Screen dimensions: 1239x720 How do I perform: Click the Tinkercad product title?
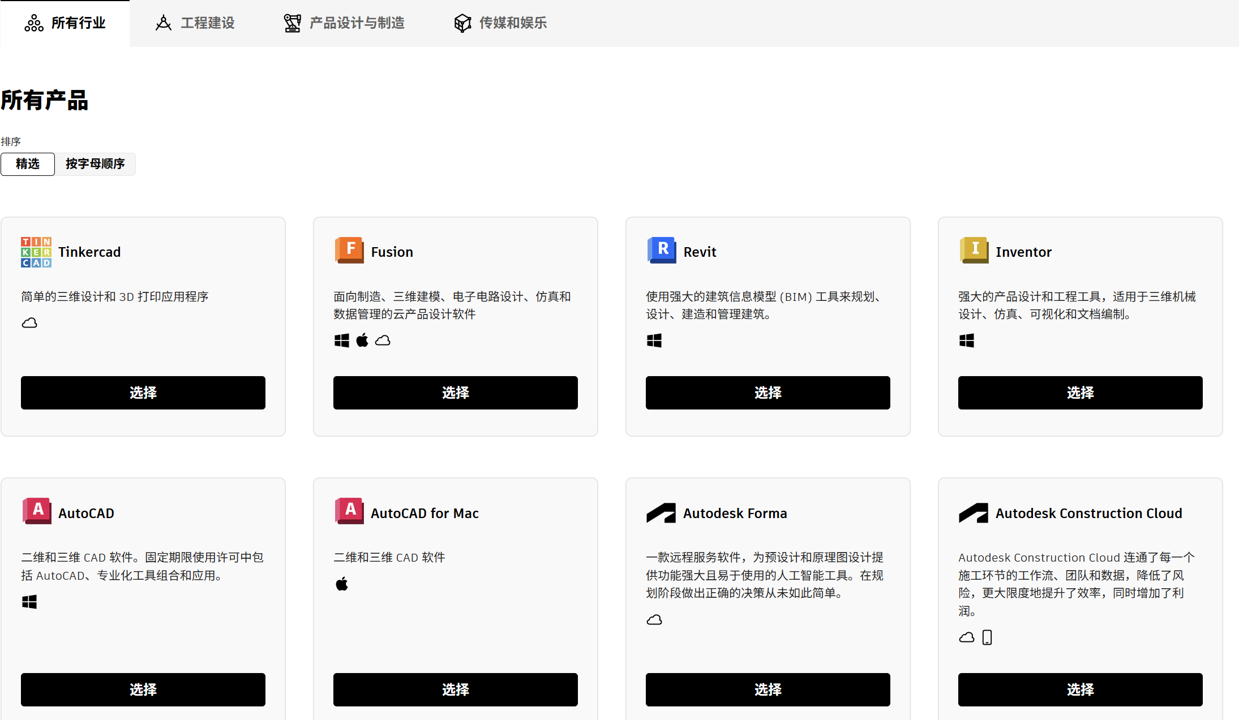point(89,252)
